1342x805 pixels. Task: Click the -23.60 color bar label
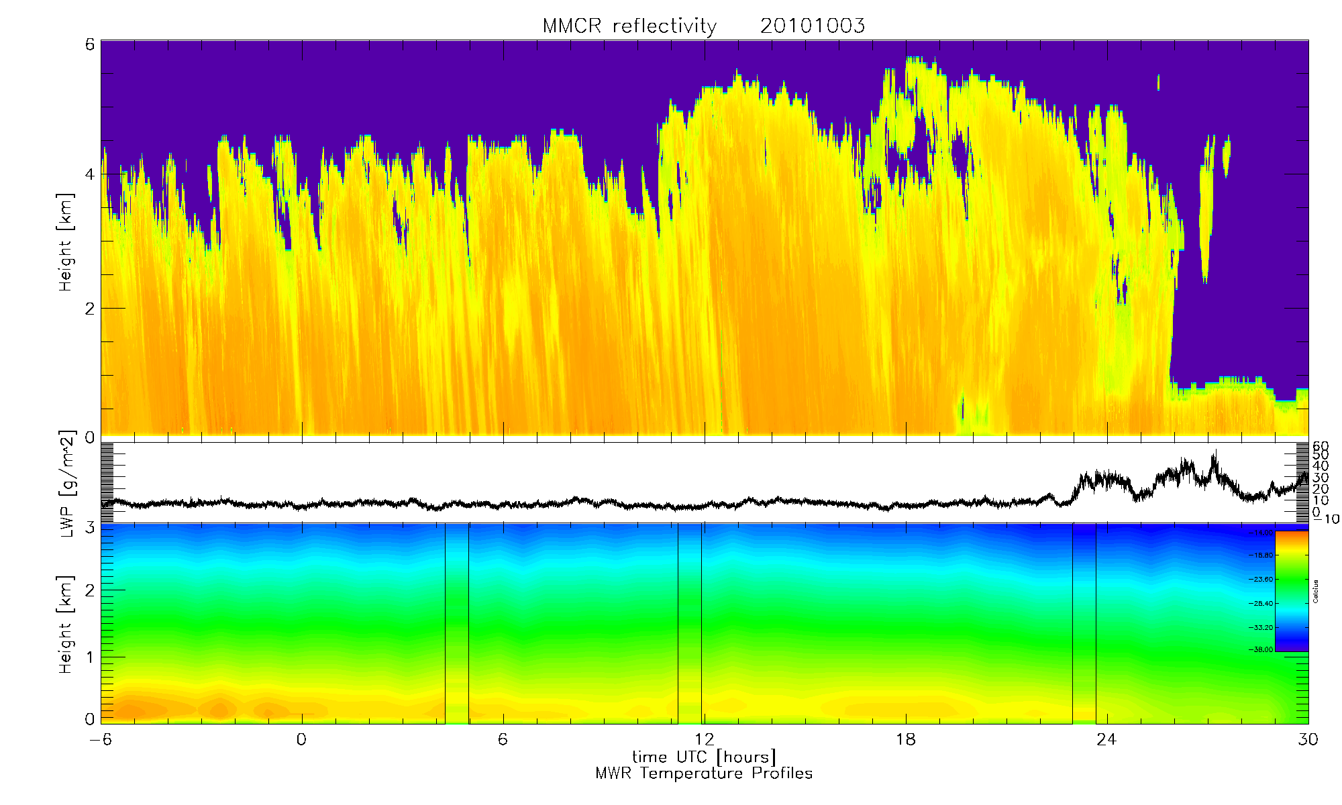[x=1262, y=579]
